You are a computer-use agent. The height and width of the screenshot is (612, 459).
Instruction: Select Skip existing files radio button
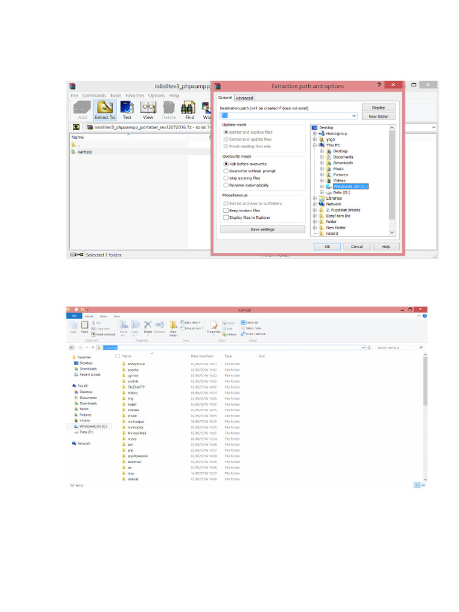[x=225, y=178]
